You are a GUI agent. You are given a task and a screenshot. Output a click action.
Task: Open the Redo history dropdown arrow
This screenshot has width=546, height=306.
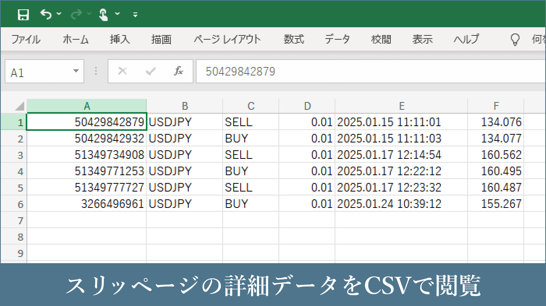[89, 14]
